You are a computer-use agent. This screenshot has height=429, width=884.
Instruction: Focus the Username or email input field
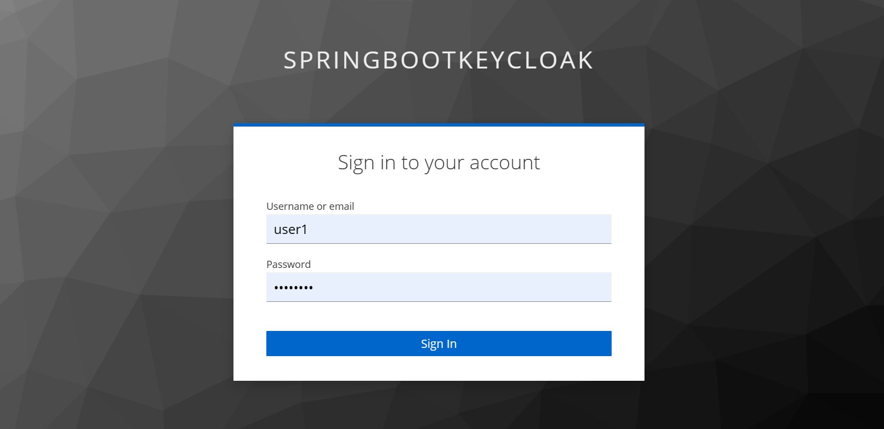point(438,229)
